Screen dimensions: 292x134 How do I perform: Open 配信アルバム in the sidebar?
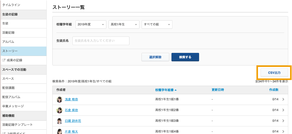(x=24, y=97)
